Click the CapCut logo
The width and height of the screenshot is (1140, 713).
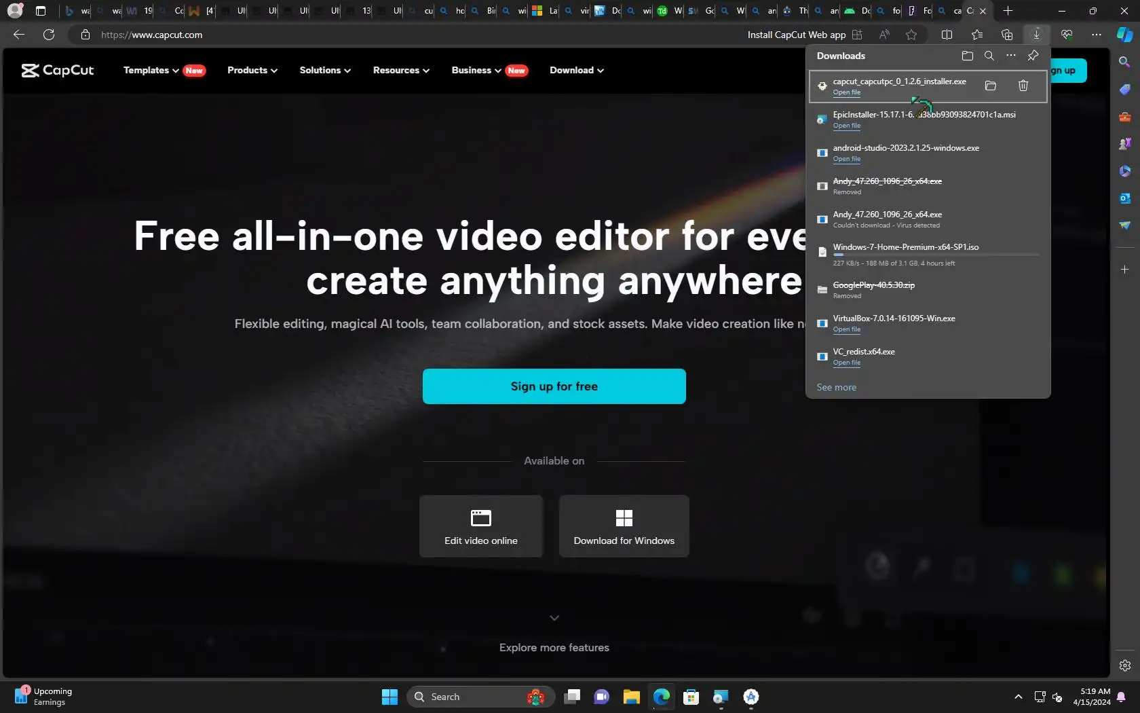[x=58, y=71]
